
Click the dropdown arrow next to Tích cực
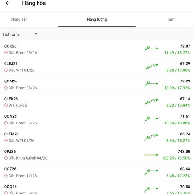36,34
